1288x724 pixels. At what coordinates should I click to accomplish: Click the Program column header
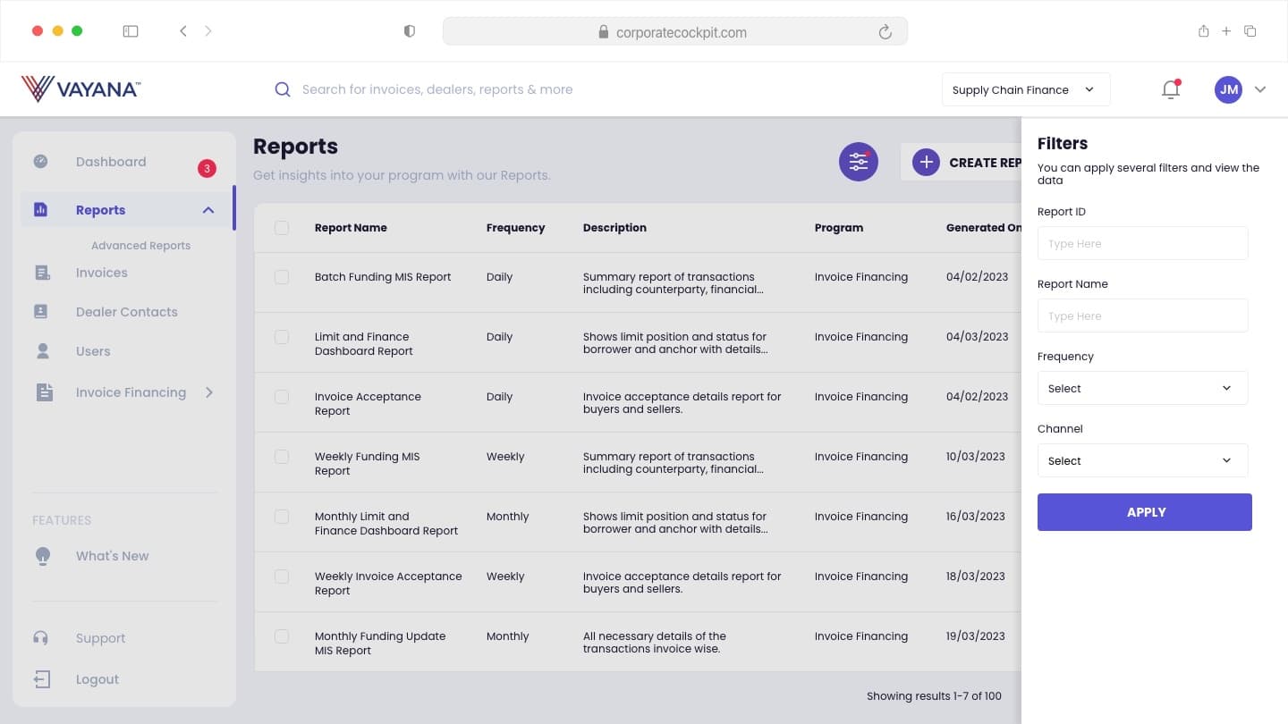click(839, 228)
